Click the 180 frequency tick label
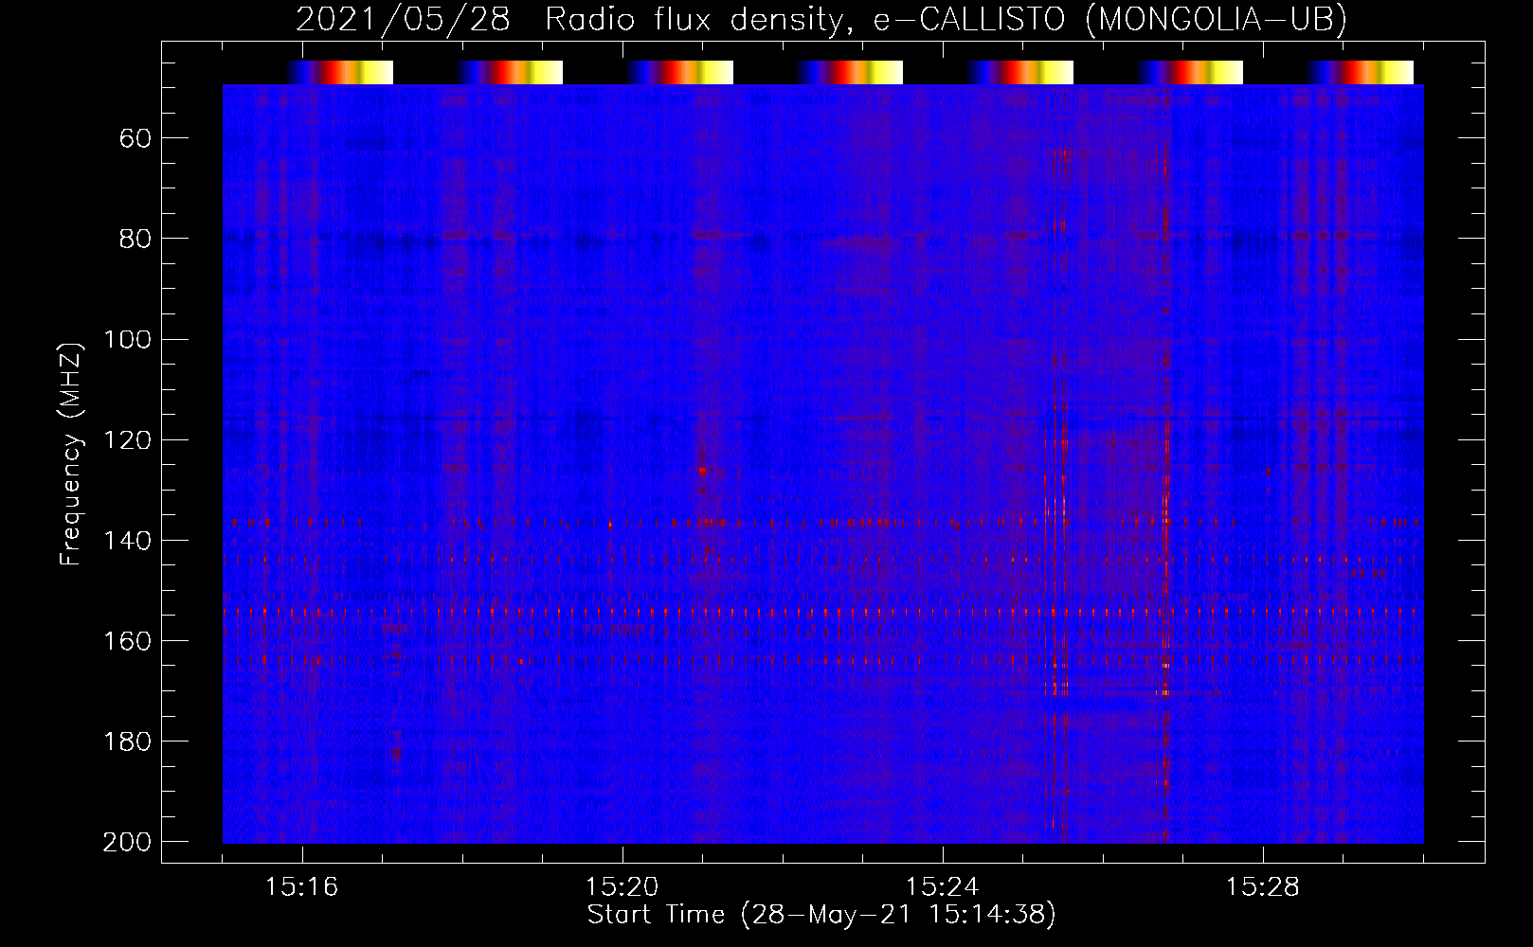Screen dimensions: 1533x947 [127, 741]
